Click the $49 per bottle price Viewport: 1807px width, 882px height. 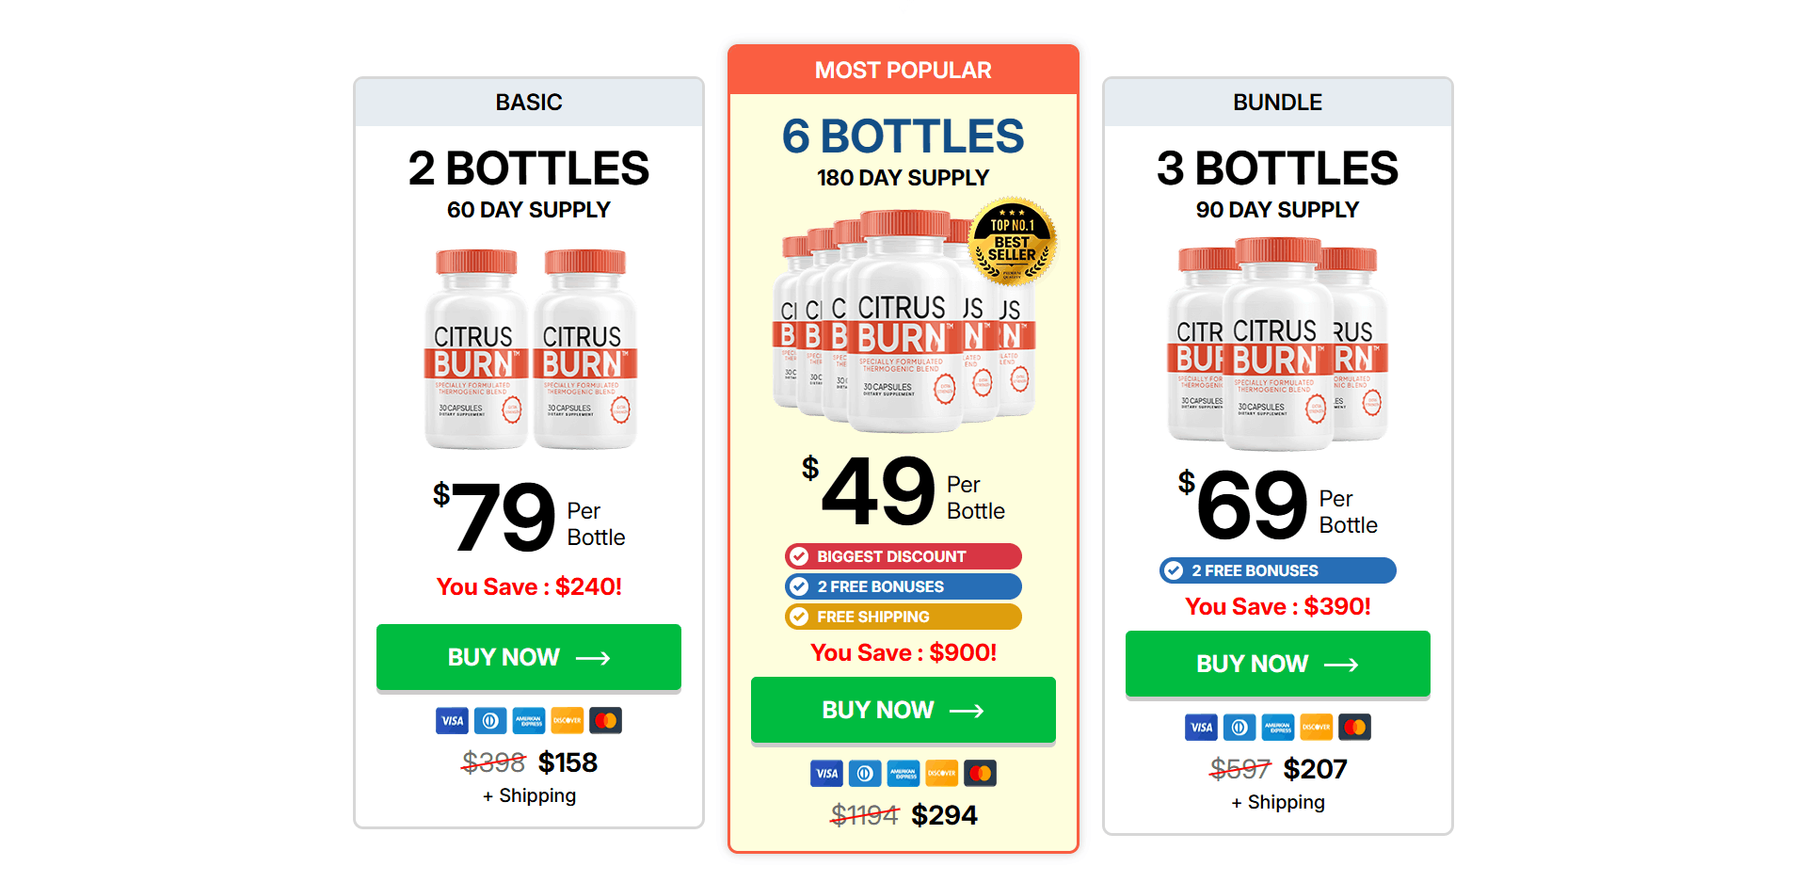tap(878, 491)
